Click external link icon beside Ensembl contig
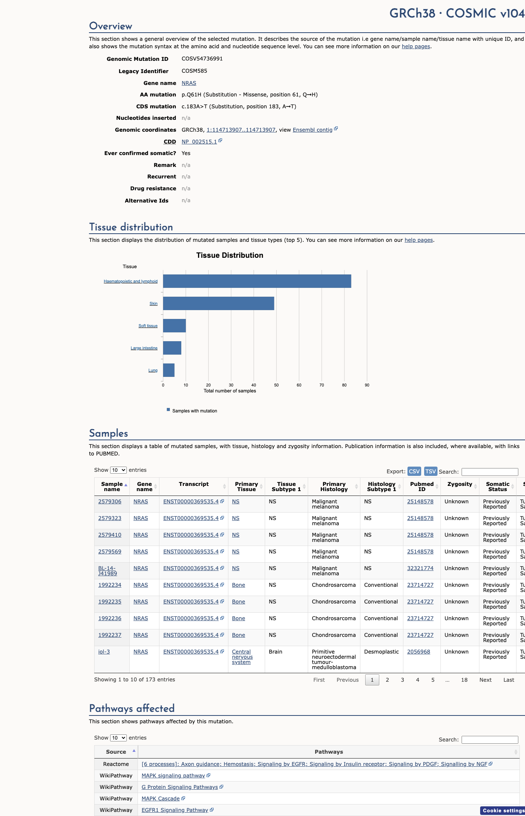The width and height of the screenshot is (525, 816). [336, 129]
